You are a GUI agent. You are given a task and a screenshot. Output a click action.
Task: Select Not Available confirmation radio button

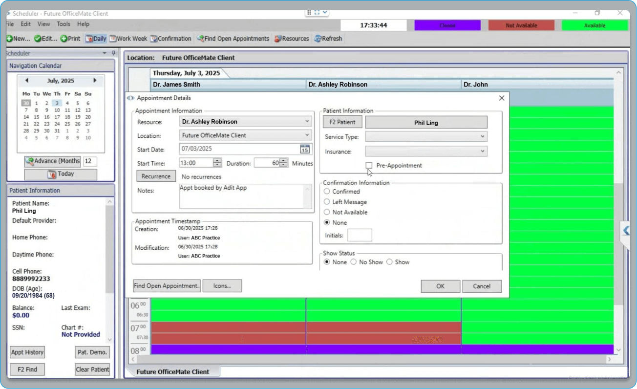327,212
